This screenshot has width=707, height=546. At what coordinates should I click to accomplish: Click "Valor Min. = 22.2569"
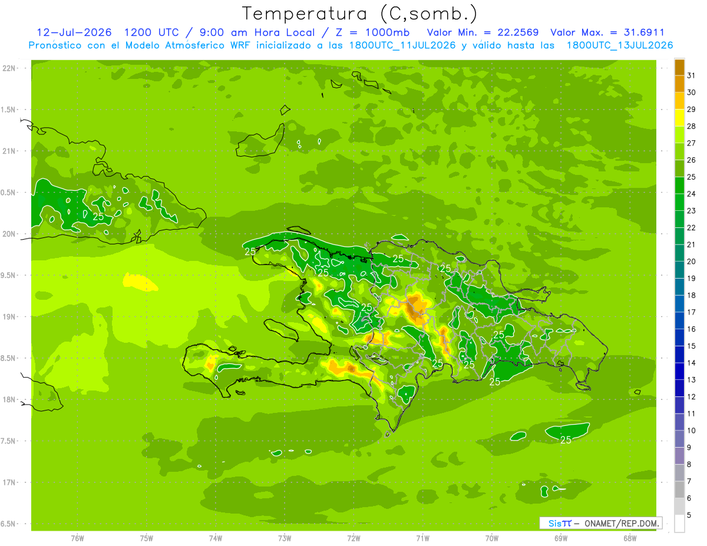[x=483, y=32]
